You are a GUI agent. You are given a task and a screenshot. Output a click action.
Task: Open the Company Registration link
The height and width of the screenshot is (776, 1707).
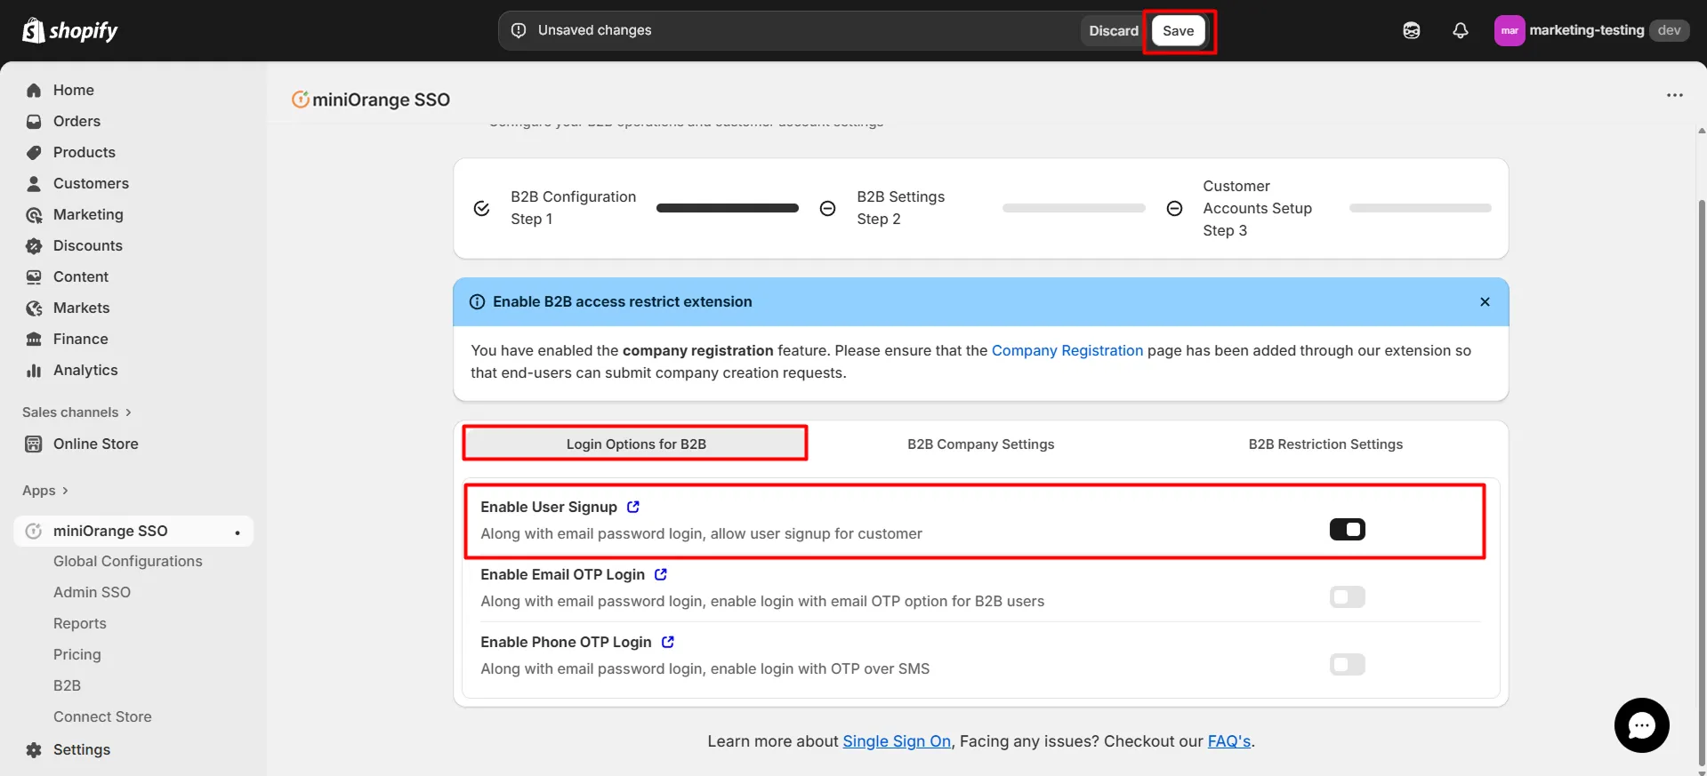pyautogui.click(x=1067, y=350)
